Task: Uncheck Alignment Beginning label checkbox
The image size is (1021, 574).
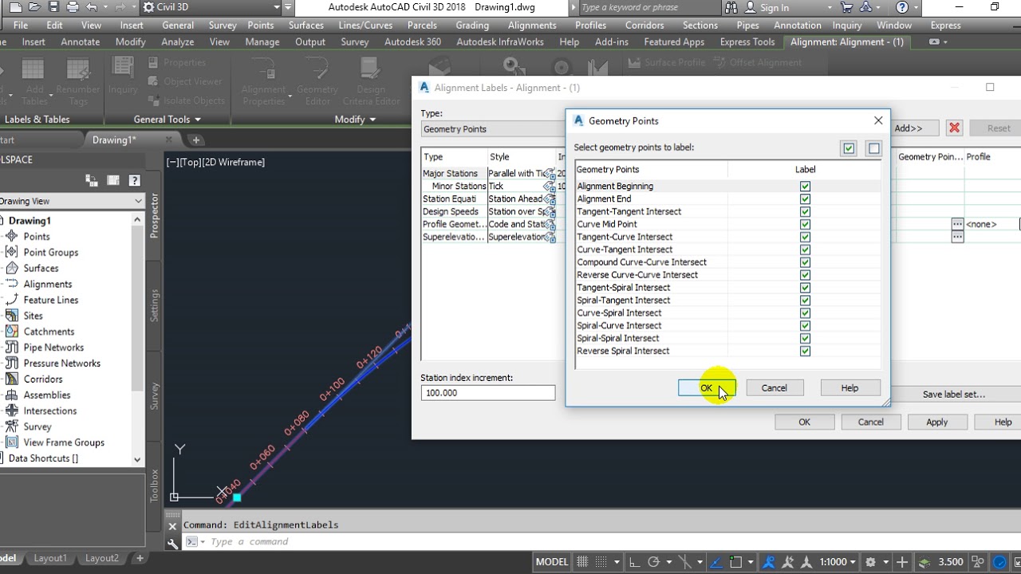Action: pyautogui.click(x=805, y=187)
